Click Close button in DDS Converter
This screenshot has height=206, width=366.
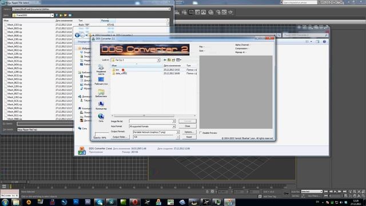point(188,126)
